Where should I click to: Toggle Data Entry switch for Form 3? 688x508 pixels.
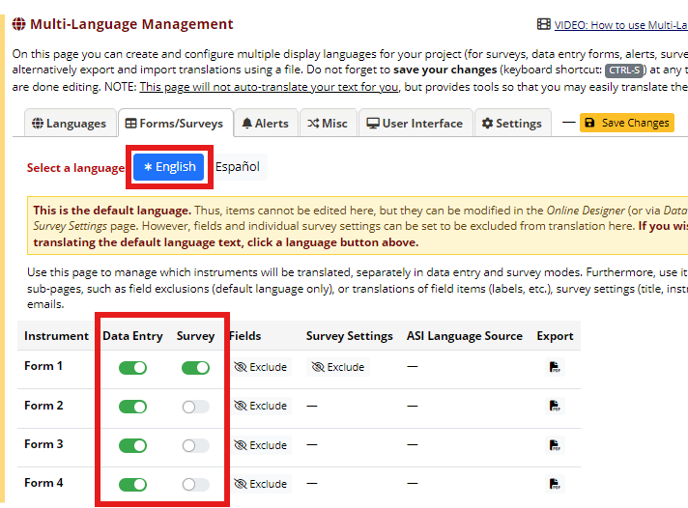(132, 445)
